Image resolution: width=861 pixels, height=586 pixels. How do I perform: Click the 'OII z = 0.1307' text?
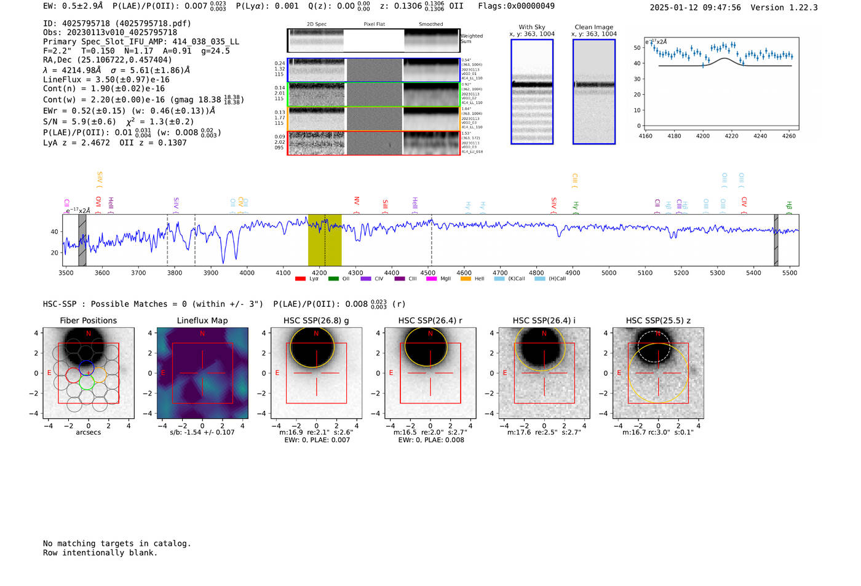click(153, 143)
